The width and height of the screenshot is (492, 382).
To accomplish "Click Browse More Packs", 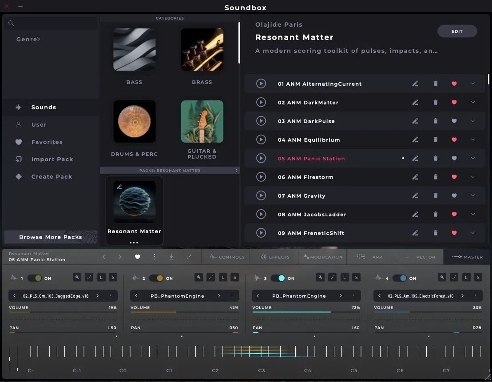I will [x=51, y=237].
